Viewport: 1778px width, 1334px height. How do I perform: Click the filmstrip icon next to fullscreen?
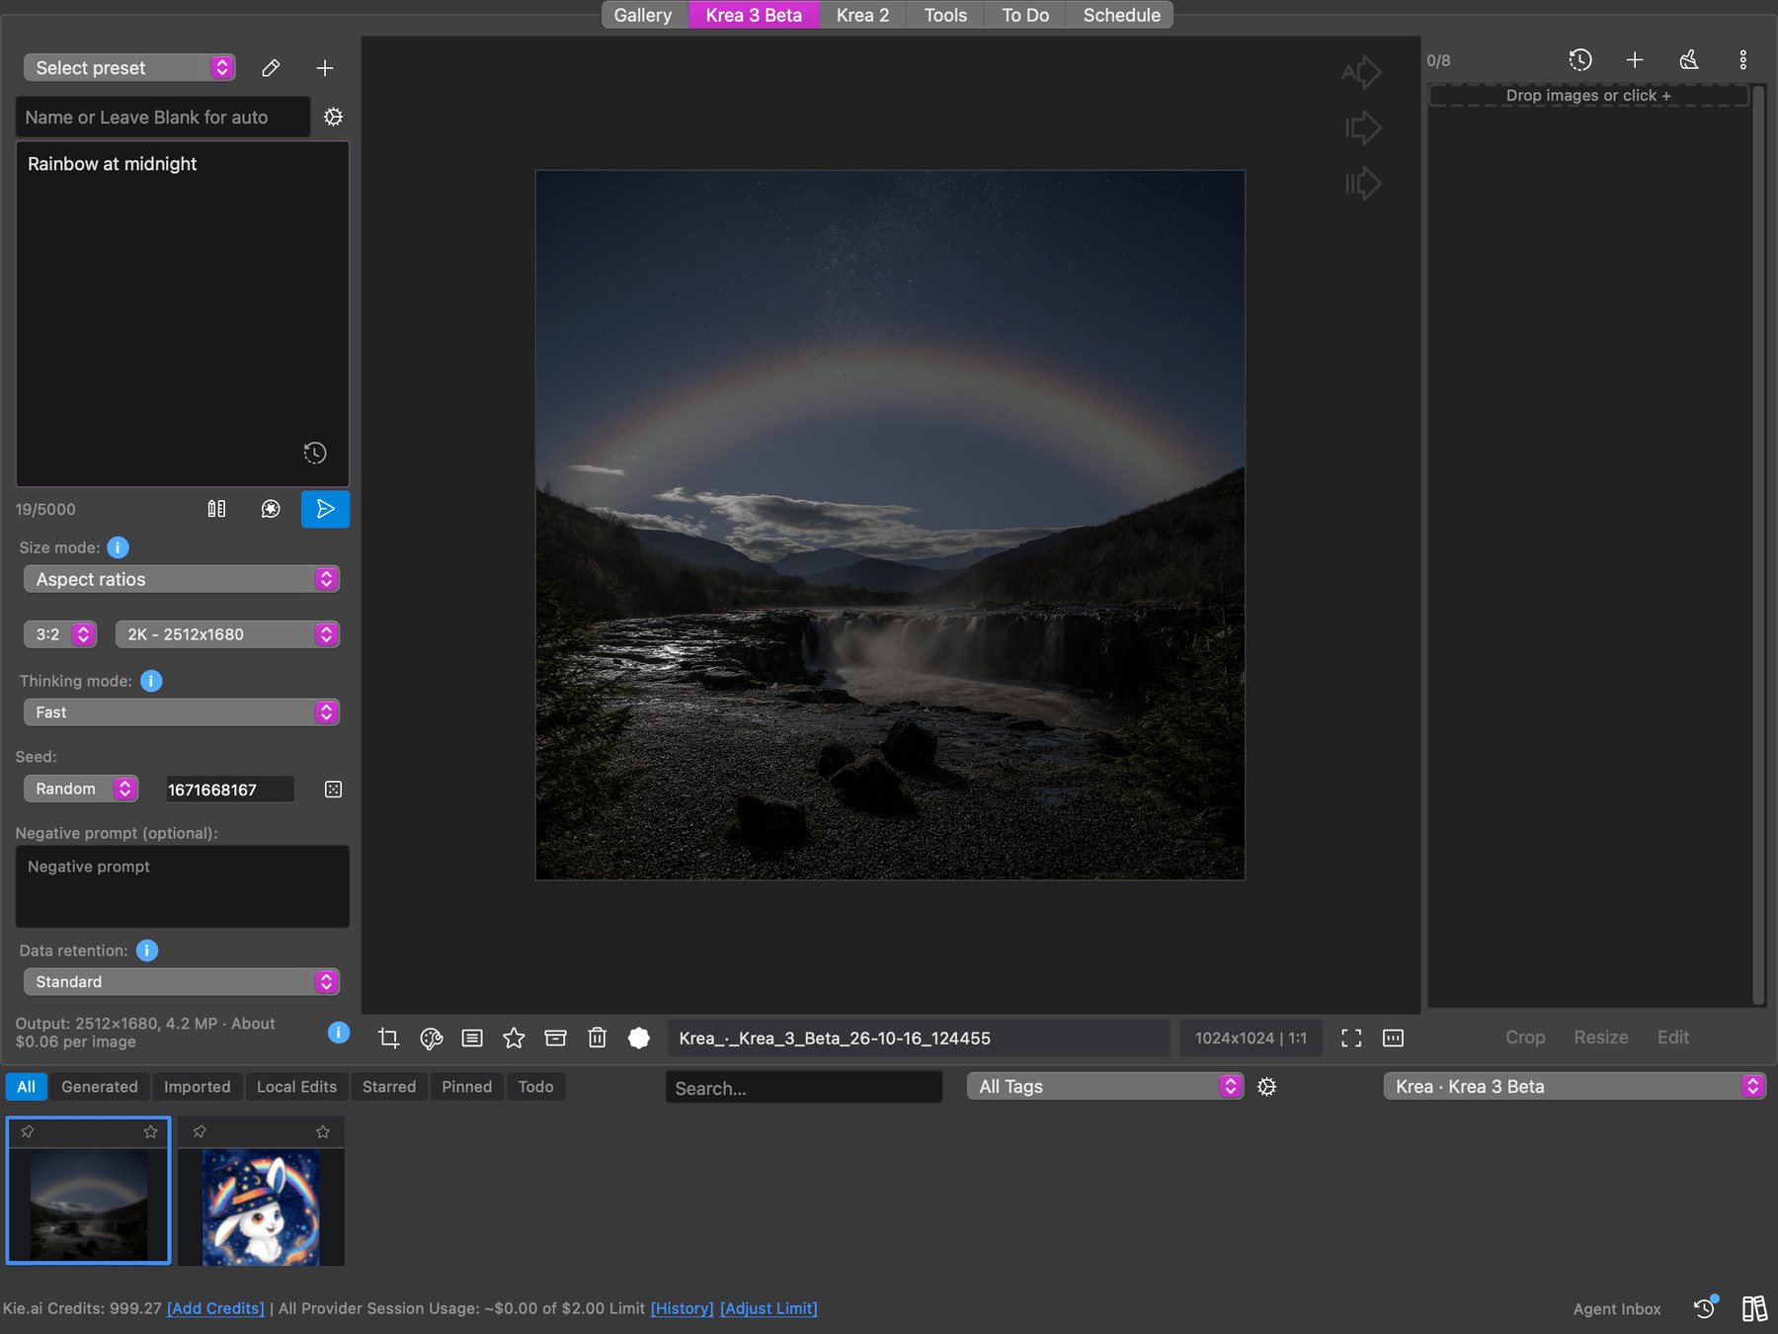(1394, 1038)
